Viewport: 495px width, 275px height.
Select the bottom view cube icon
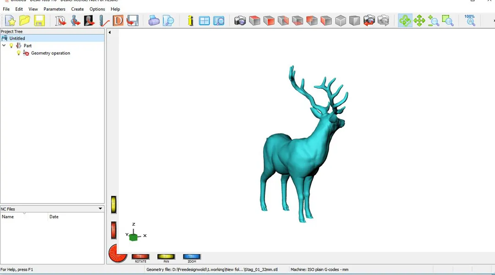297,21
